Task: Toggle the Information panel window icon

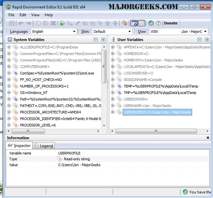Action: [x=134, y=23]
